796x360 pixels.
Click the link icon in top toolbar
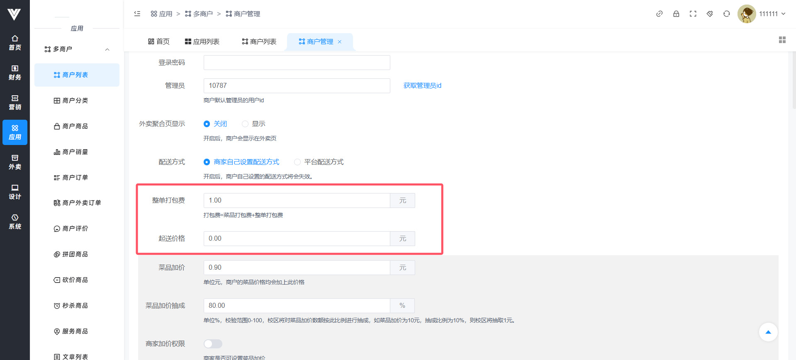[x=659, y=14]
